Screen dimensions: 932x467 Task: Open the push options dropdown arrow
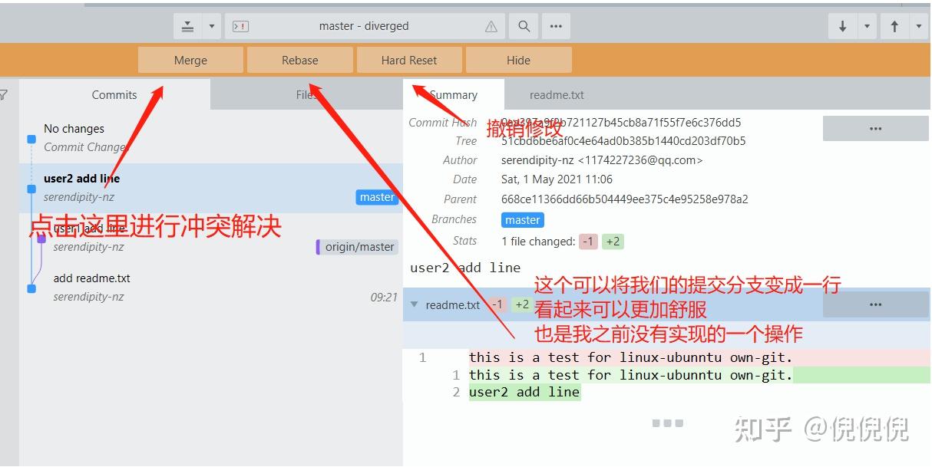pyautogui.click(x=917, y=25)
